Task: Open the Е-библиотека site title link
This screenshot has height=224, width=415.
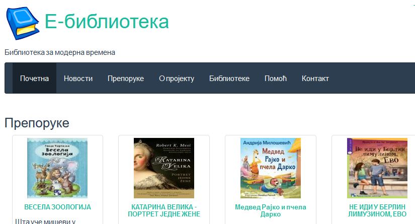Action: coord(107,22)
